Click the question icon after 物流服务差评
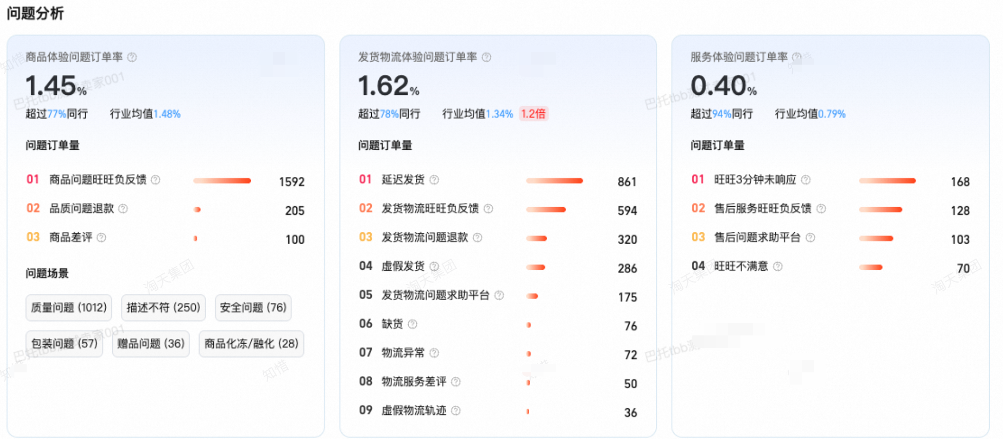The height and width of the screenshot is (439, 1003). pyautogui.click(x=456, y=382)
